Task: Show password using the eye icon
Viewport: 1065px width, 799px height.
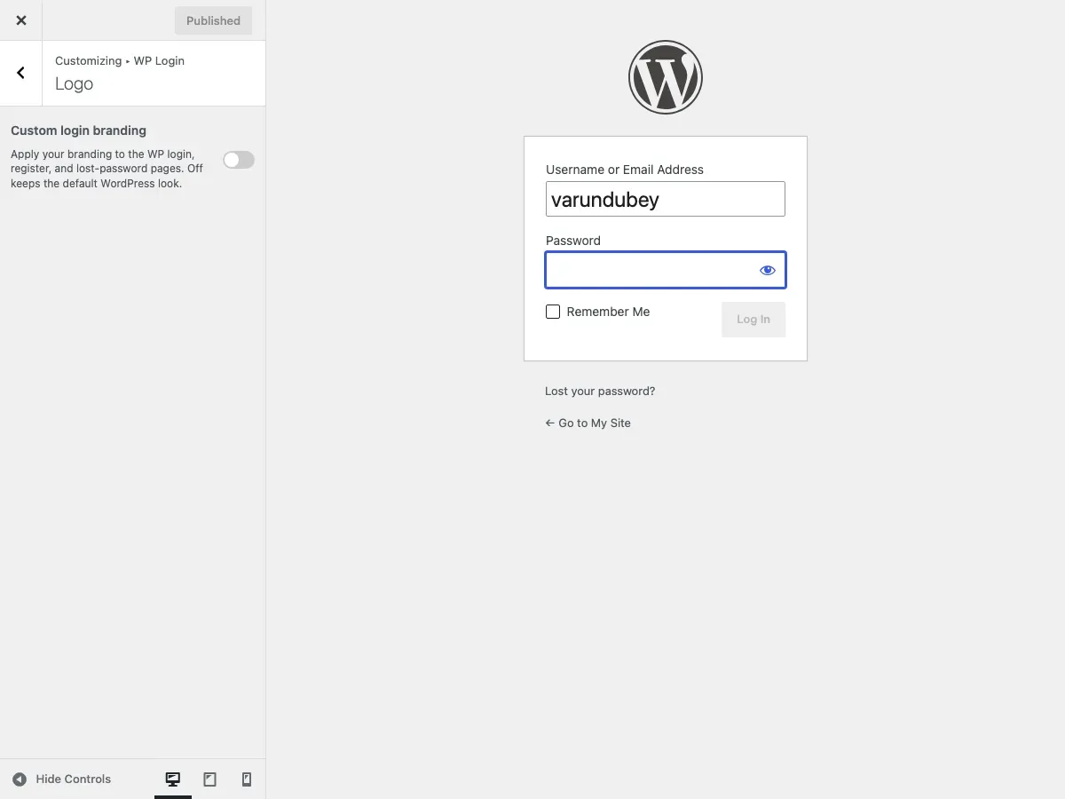Action: click(x=768, y=270)
